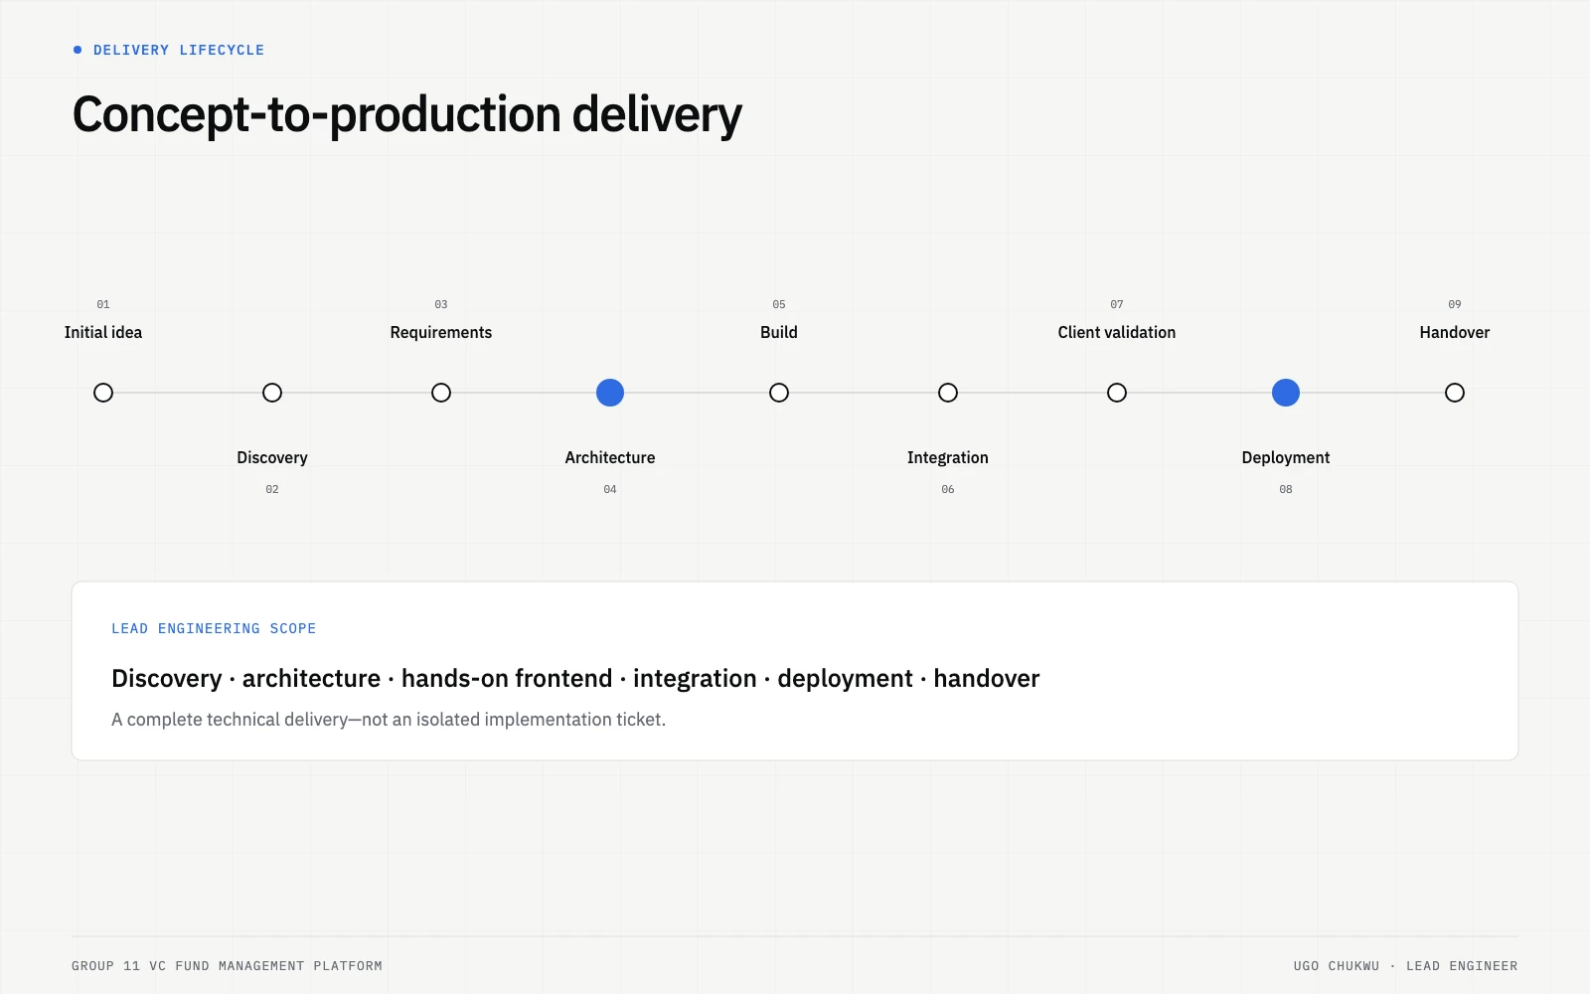Screen dimensions: 1590x994
Task: Click the UGO CHUKWU · LEAD ENGINEER footer
Action: coord(1405,965)
